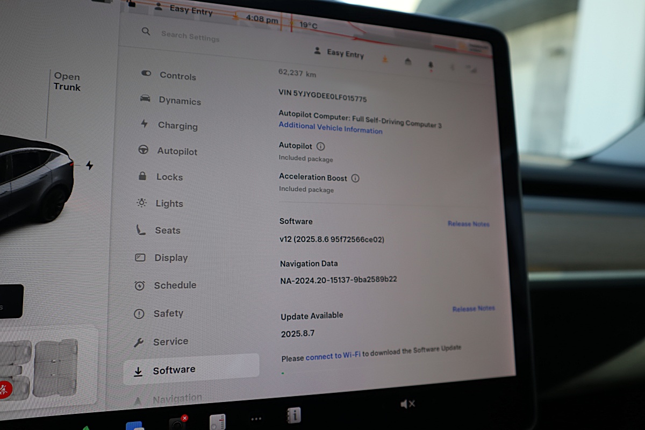645x430 pixels.
Task: Select the highlighted Software entry
Action: tap(191, 370)
